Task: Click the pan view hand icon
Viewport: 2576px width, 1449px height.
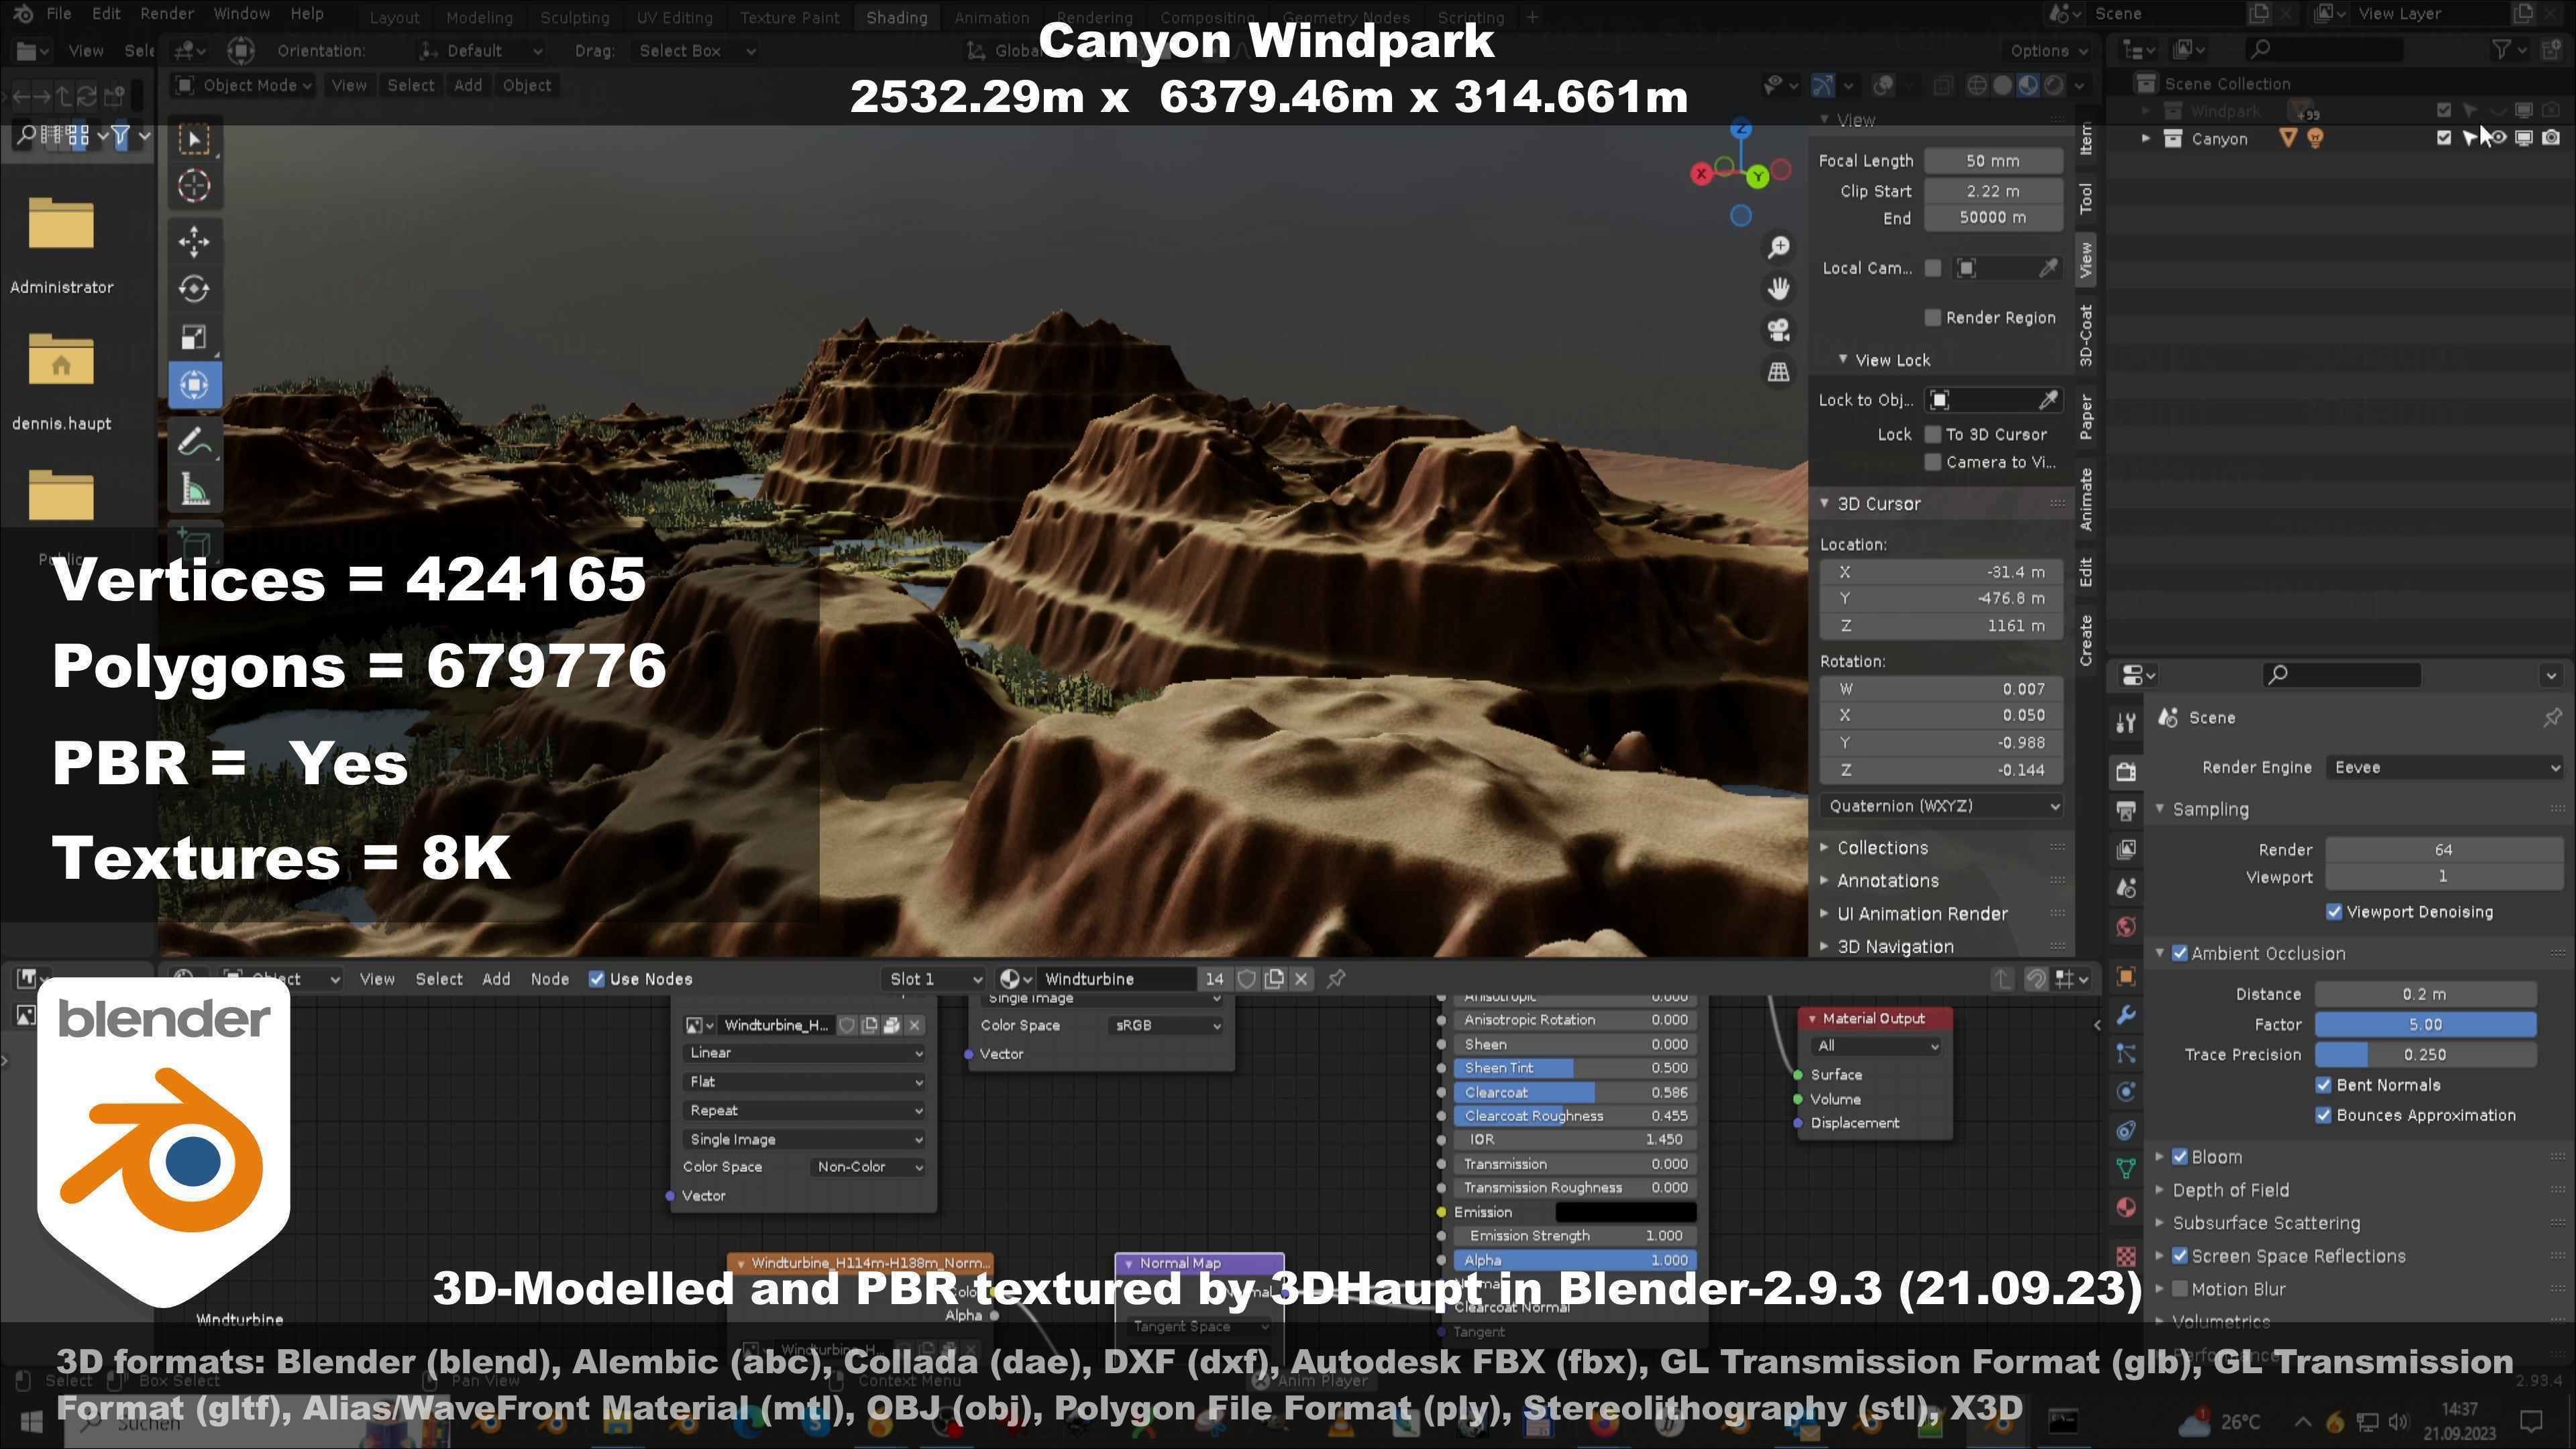Action: 1778,289
